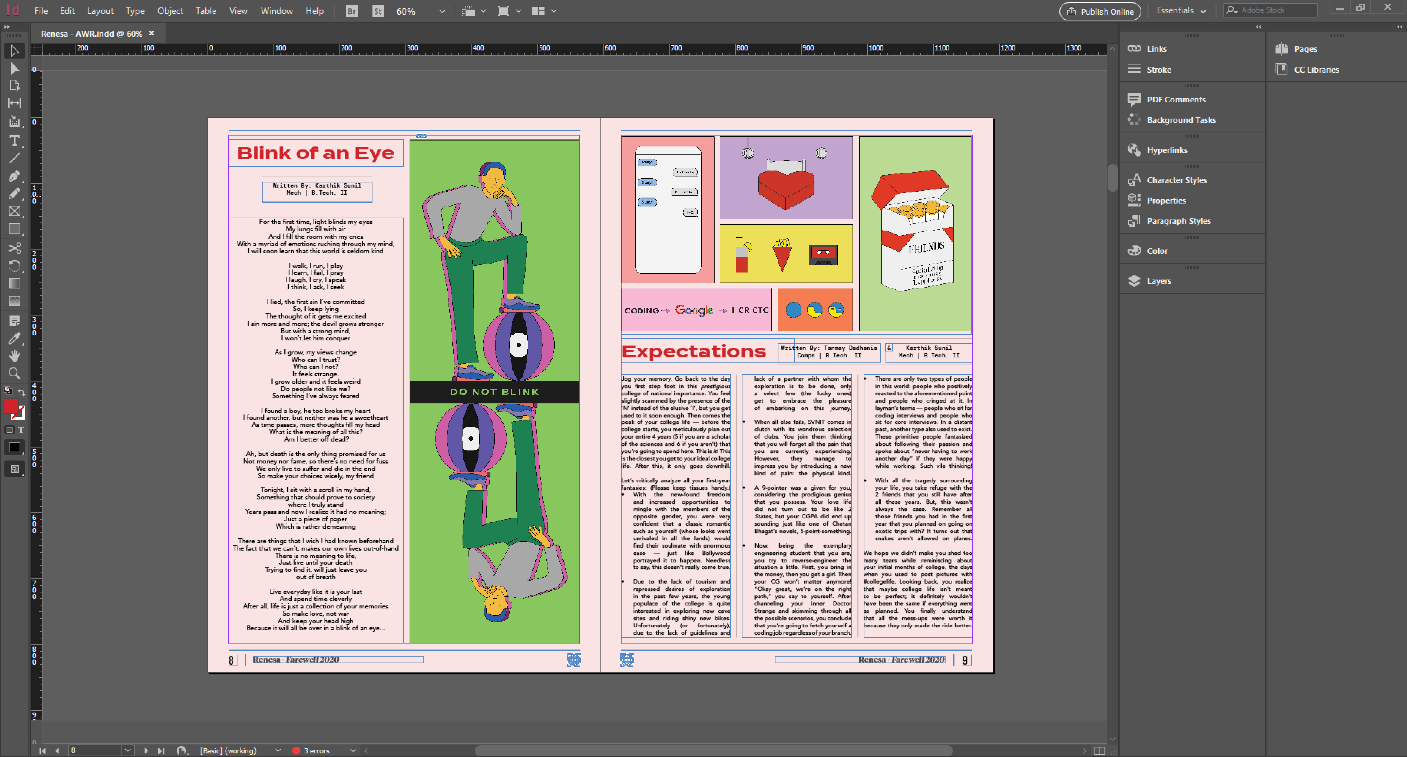Select the Rectangle Frame tool
The image size is (1407, 757).
15,212
